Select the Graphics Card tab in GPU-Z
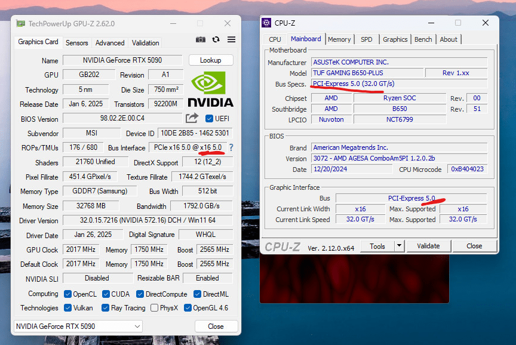This screenshot has height=345, width=516. click(x=38, y=42)
